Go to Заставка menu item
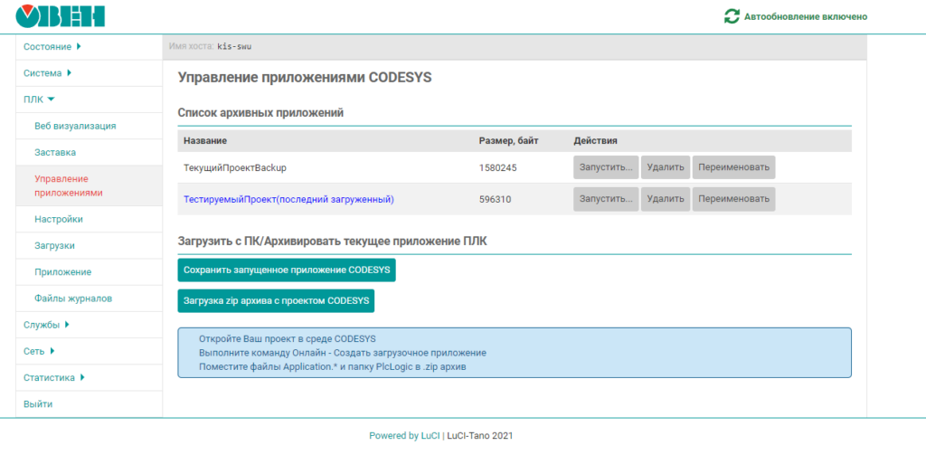 (x=55, y=152)
